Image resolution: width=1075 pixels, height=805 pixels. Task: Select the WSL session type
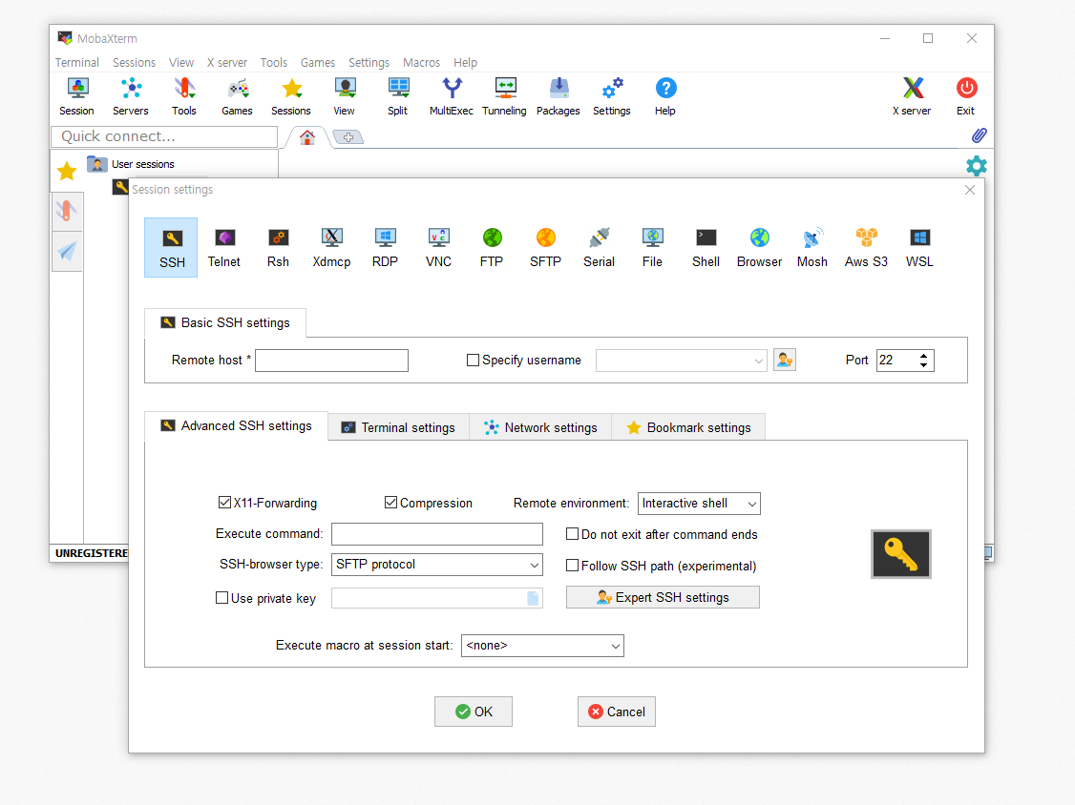coord(919,247)
